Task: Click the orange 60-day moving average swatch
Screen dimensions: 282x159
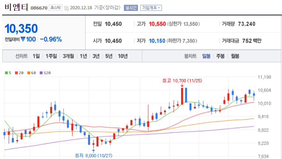Action: click(x=29, y=73)
